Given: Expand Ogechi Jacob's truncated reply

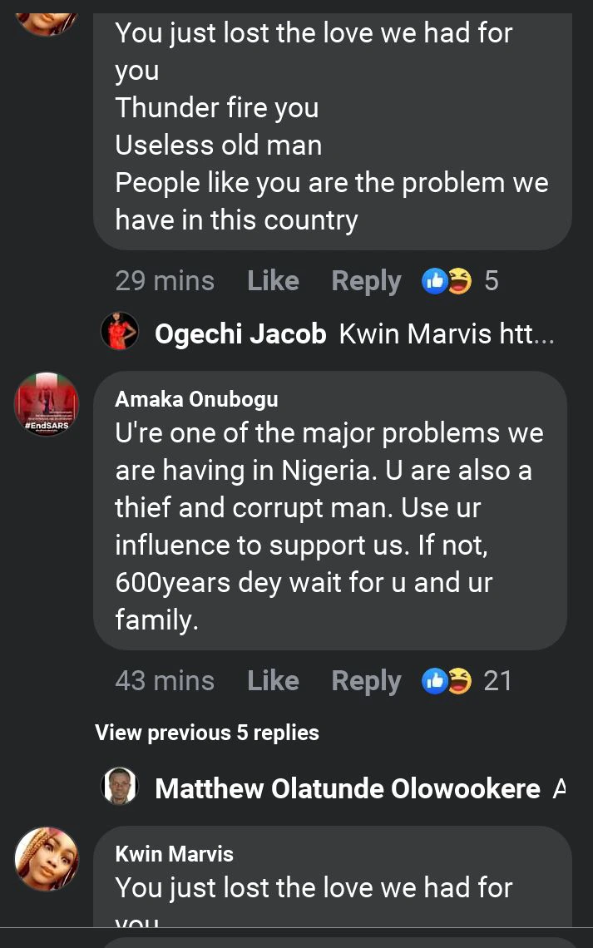Looking at the screenshot, I should [x=447, y=334].
